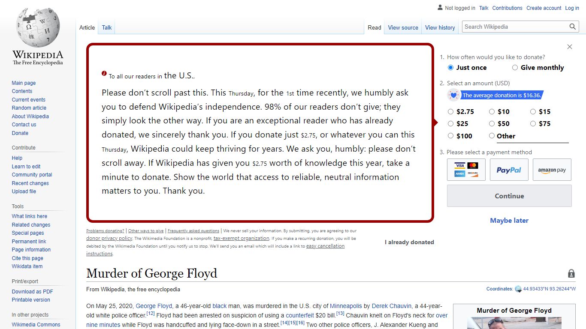
Task: Click the globe icon beside Coordinates
Action: pyautogui.click(x=518, y=289)
